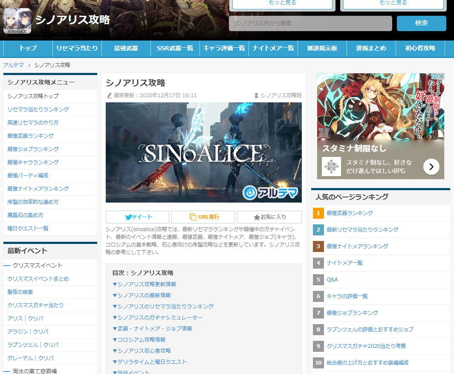Jump to ▼シノアリス攻略更新情報 section

pyautogui.click(x=144, y=284)
